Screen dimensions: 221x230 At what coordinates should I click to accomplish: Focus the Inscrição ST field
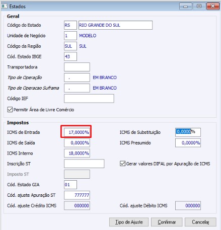click(84, 164)
